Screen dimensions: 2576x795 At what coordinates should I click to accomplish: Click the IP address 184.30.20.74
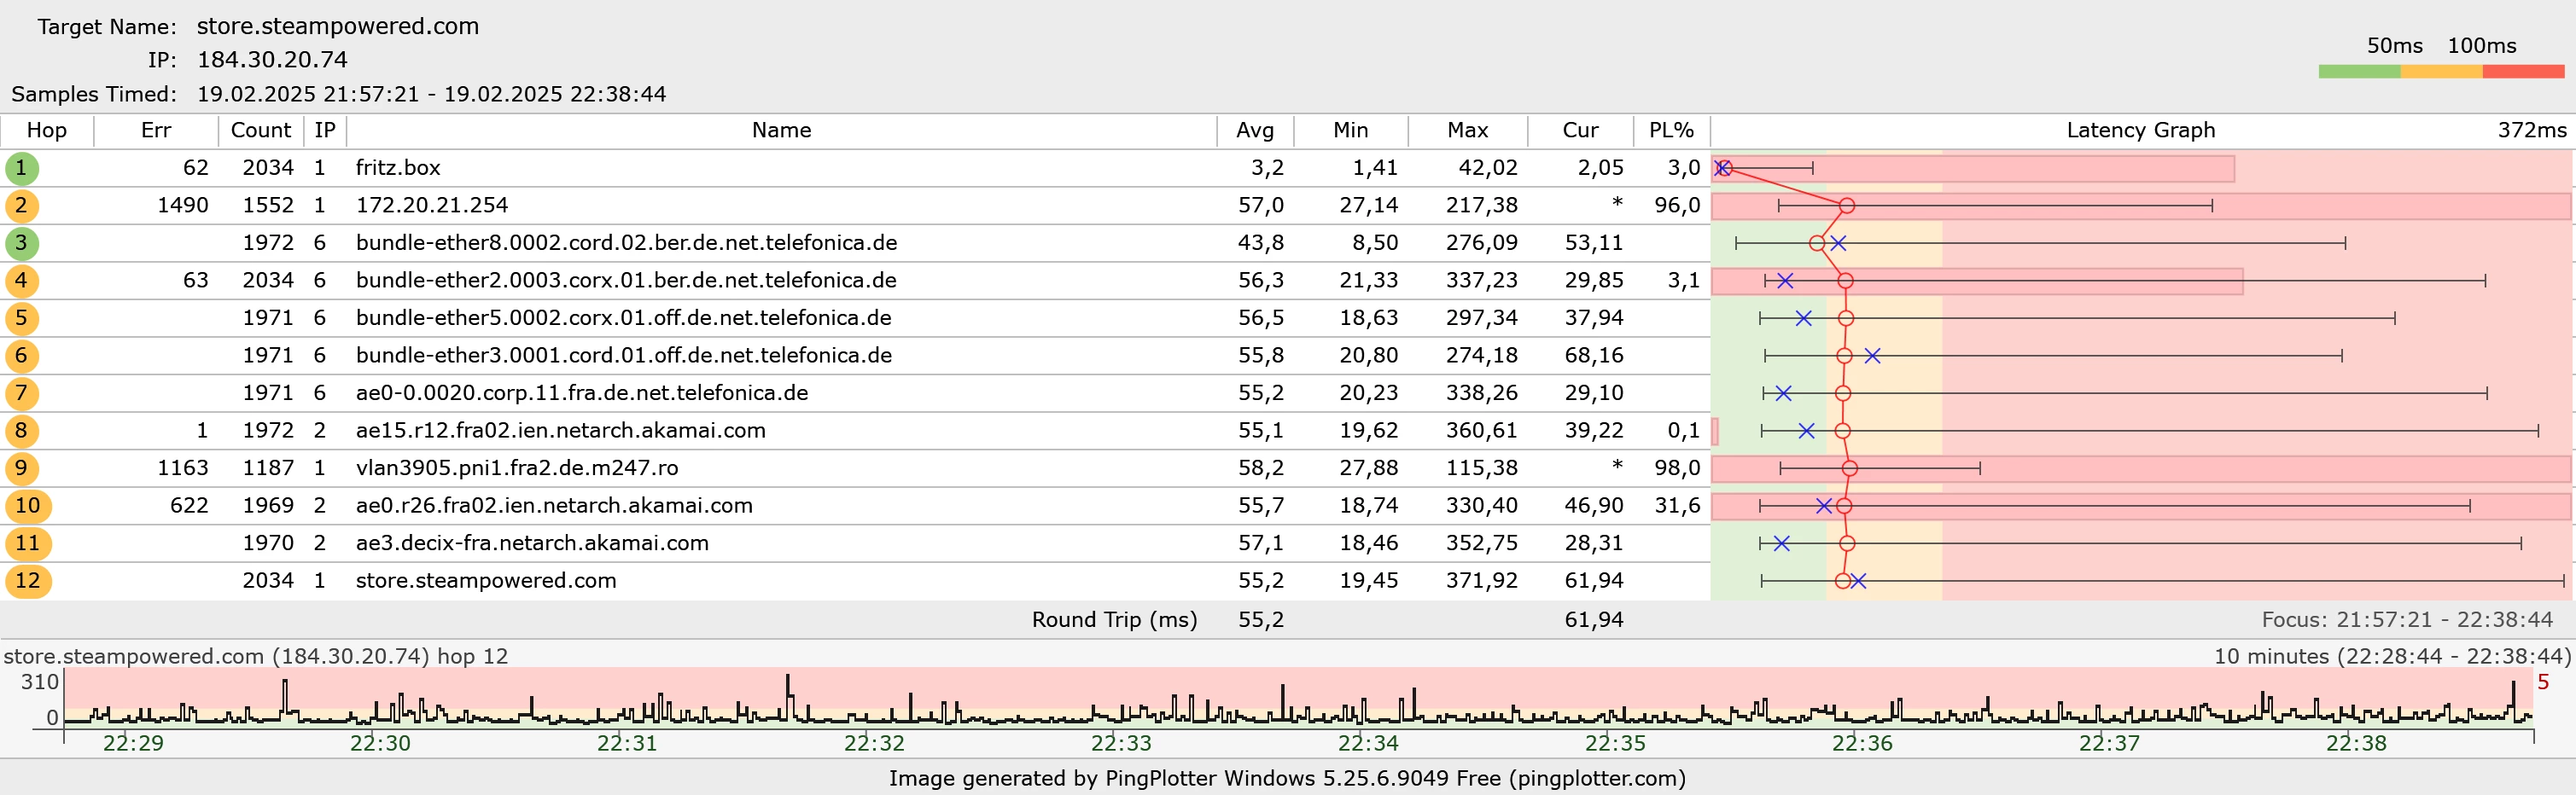coord(272,60)
